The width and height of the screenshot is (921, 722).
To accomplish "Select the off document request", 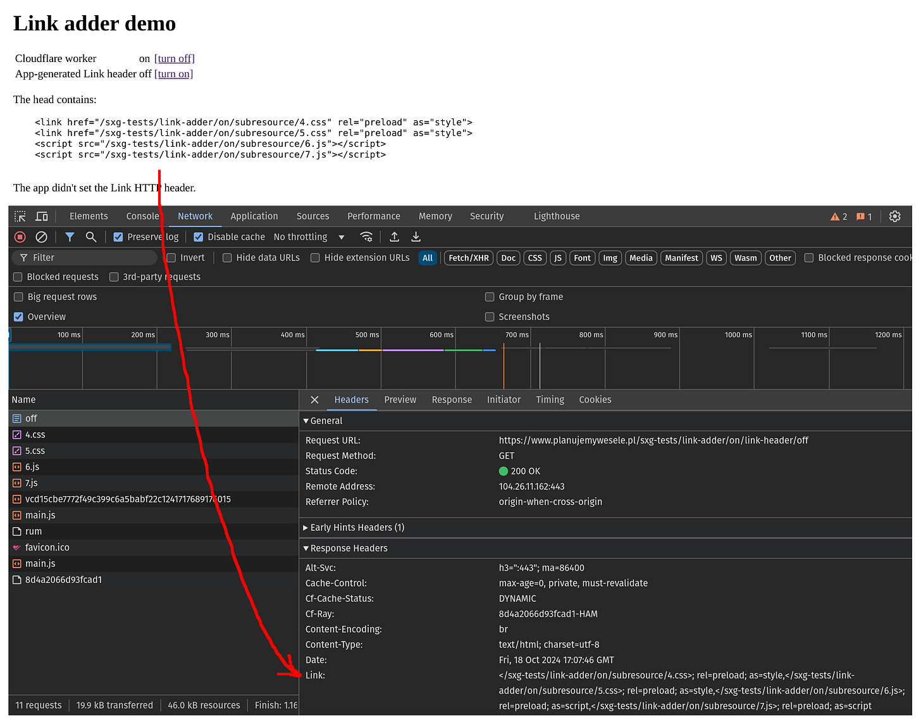I will pos(154,418).
